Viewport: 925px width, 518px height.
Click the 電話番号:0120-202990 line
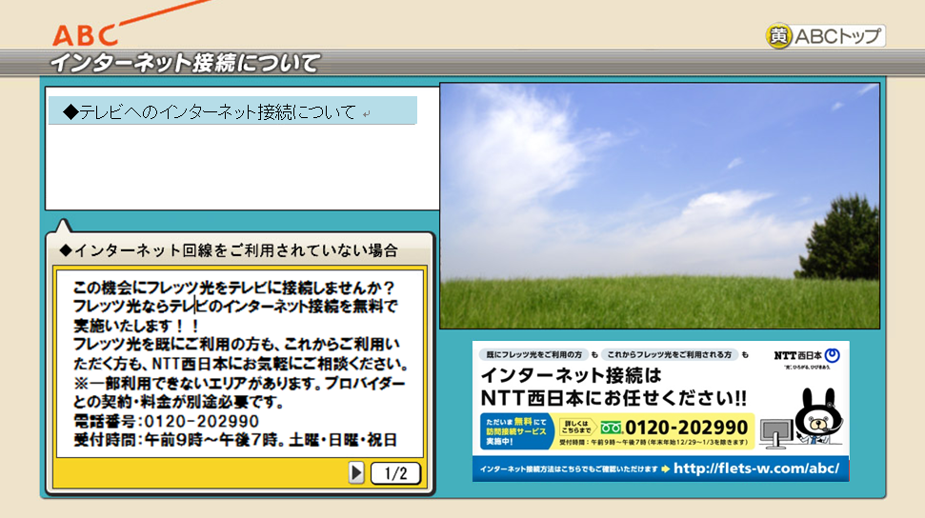point(166,421)
